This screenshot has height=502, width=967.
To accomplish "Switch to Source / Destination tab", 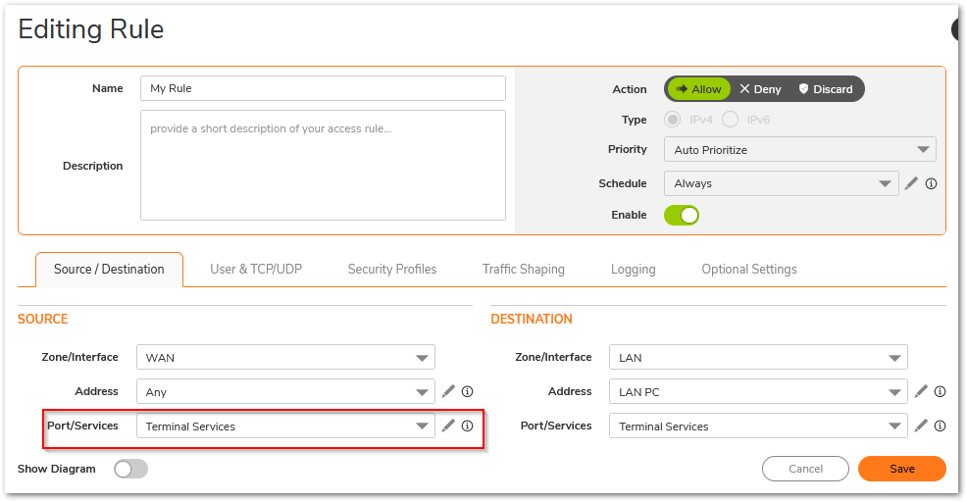I will tap(109, 270).
